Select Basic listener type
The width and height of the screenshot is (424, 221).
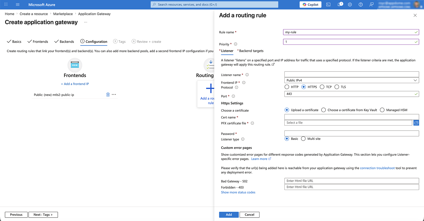[287, 139]
